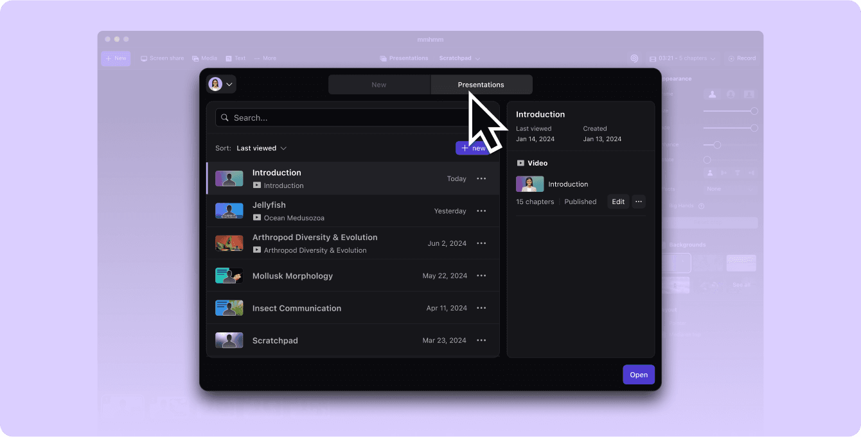
Task: Click the Open button
Action: pyautogui.click(x=638, y=375)
